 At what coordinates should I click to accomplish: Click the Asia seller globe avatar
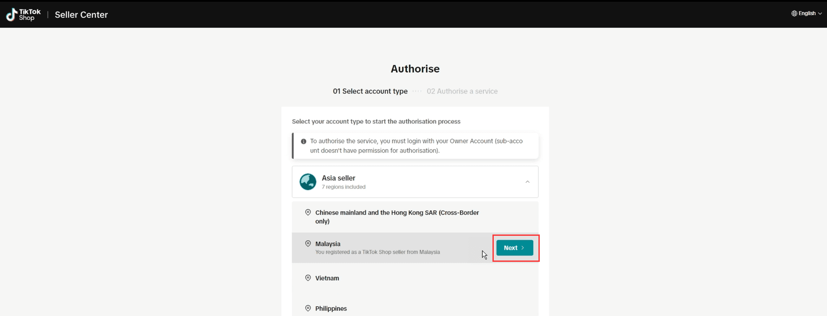coord(308,182)
